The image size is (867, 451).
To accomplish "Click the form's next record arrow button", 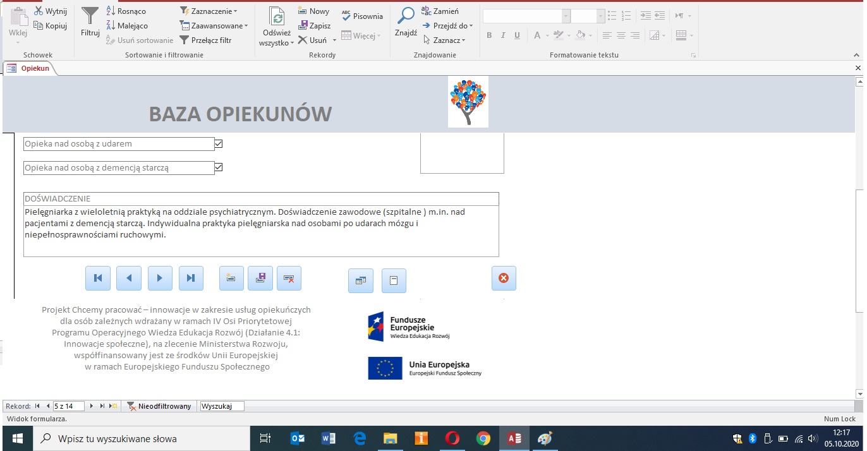I will tap(160, 278).
